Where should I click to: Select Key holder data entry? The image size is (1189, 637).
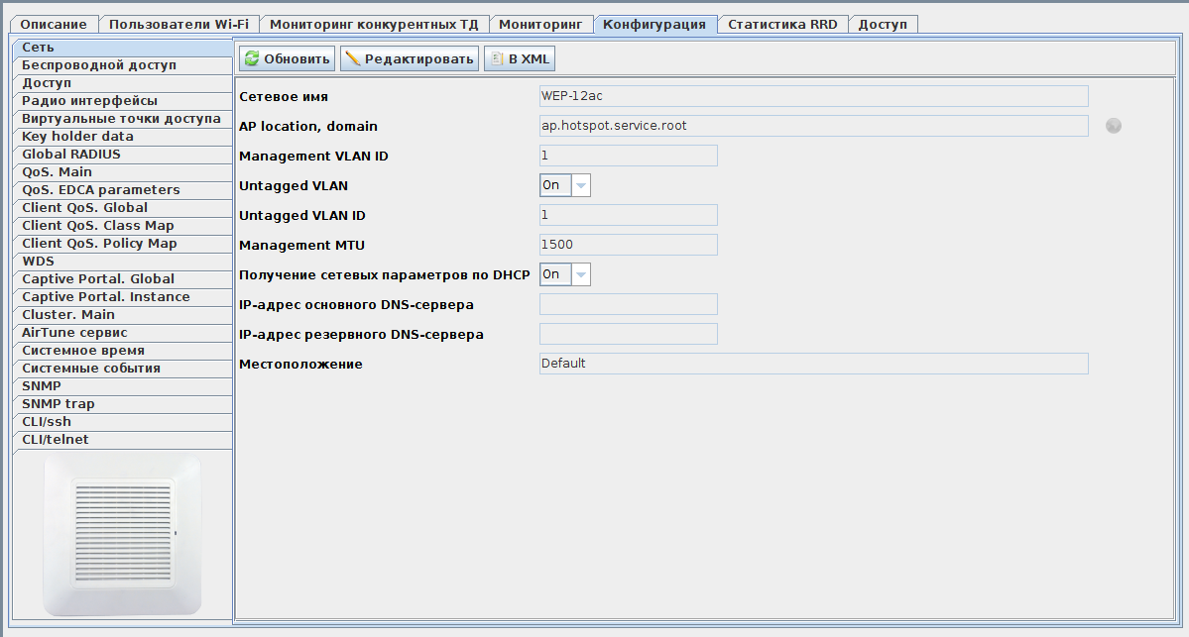[123, 137]
